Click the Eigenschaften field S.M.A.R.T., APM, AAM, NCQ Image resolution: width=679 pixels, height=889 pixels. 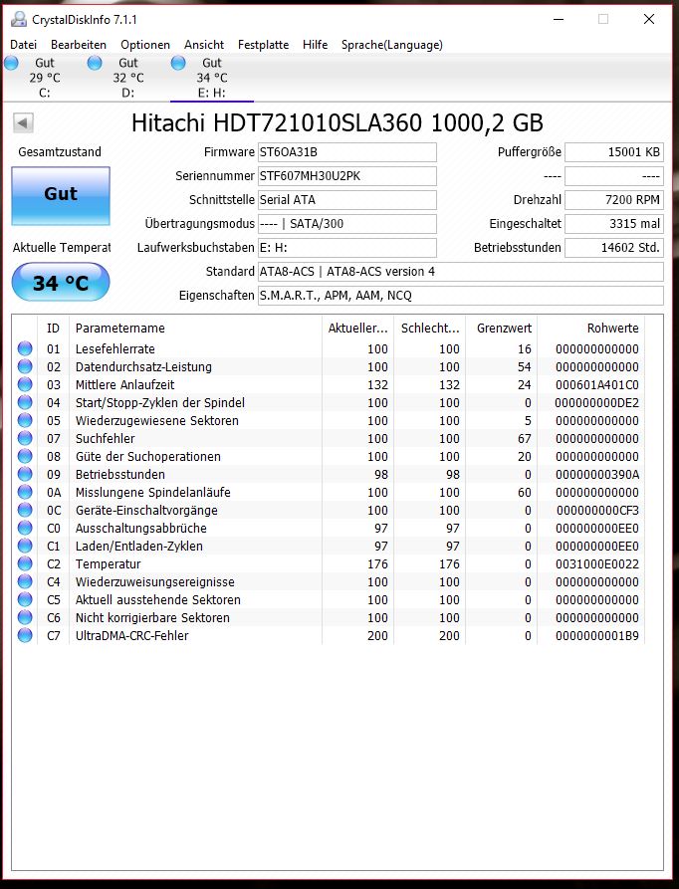[461, 295]
